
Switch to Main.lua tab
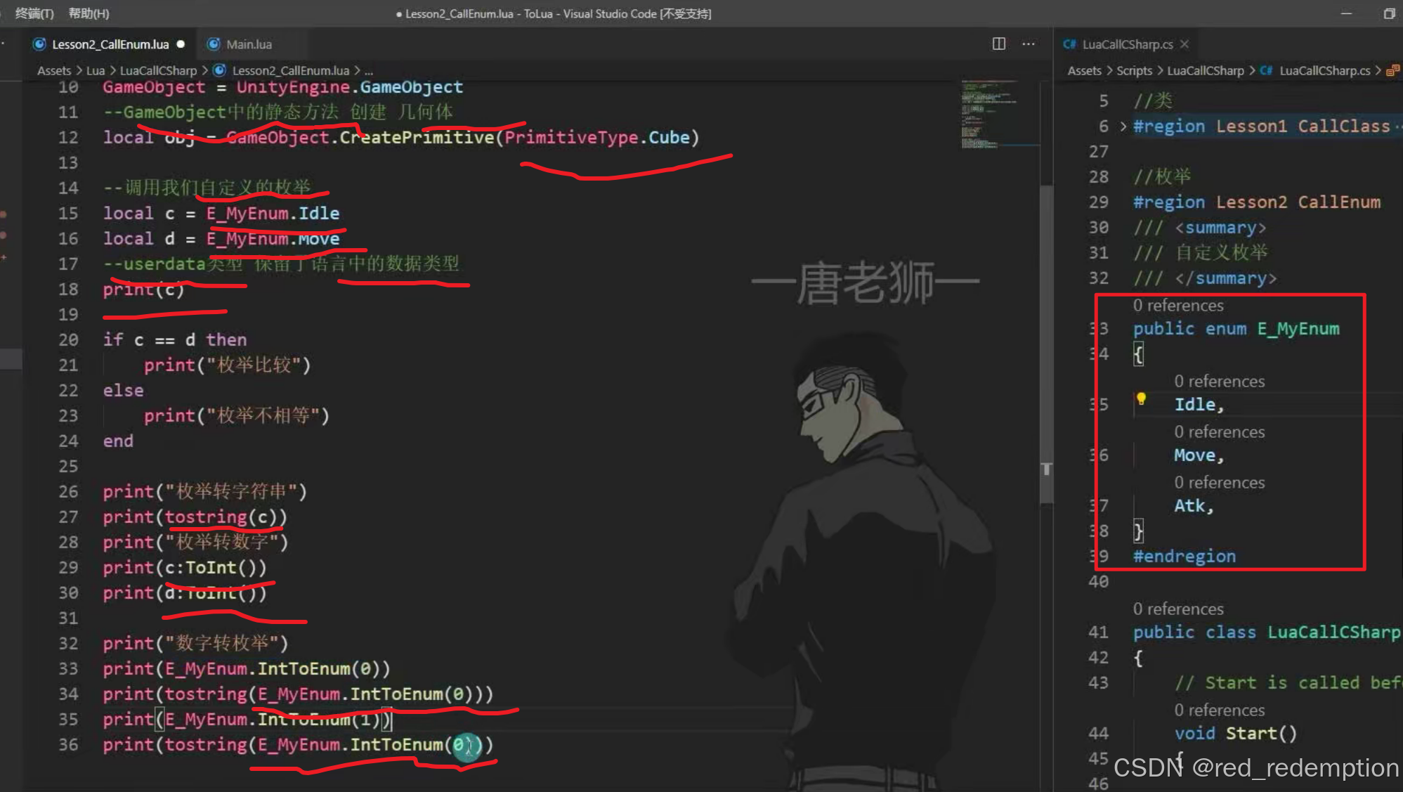click(x=249, y=44)
